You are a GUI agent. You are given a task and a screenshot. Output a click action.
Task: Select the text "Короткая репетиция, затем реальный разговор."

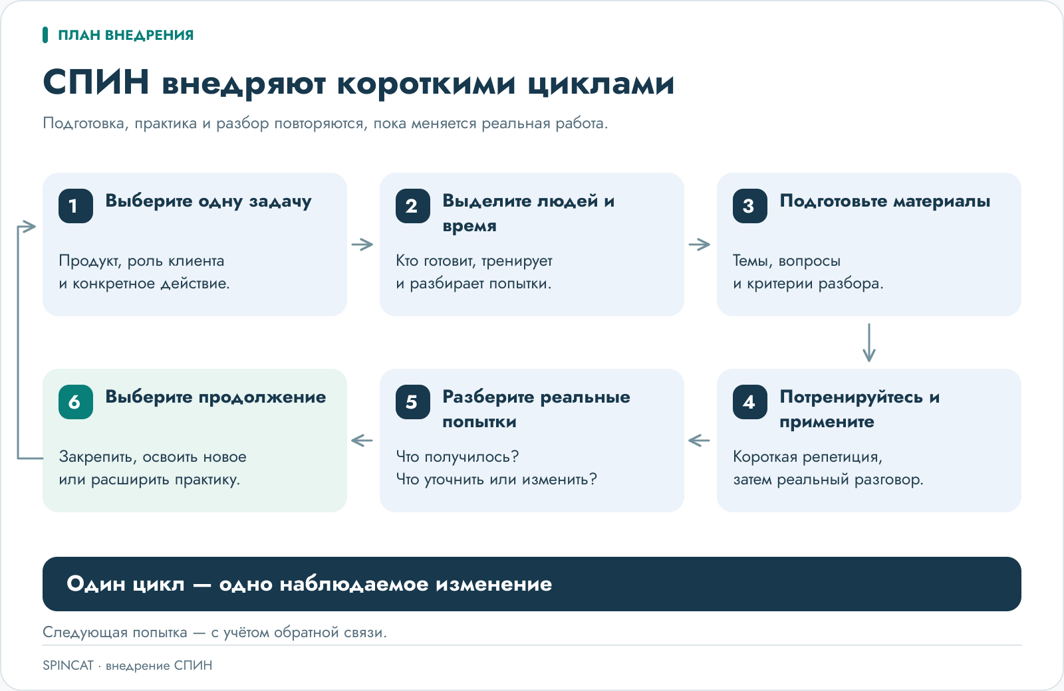828,468
